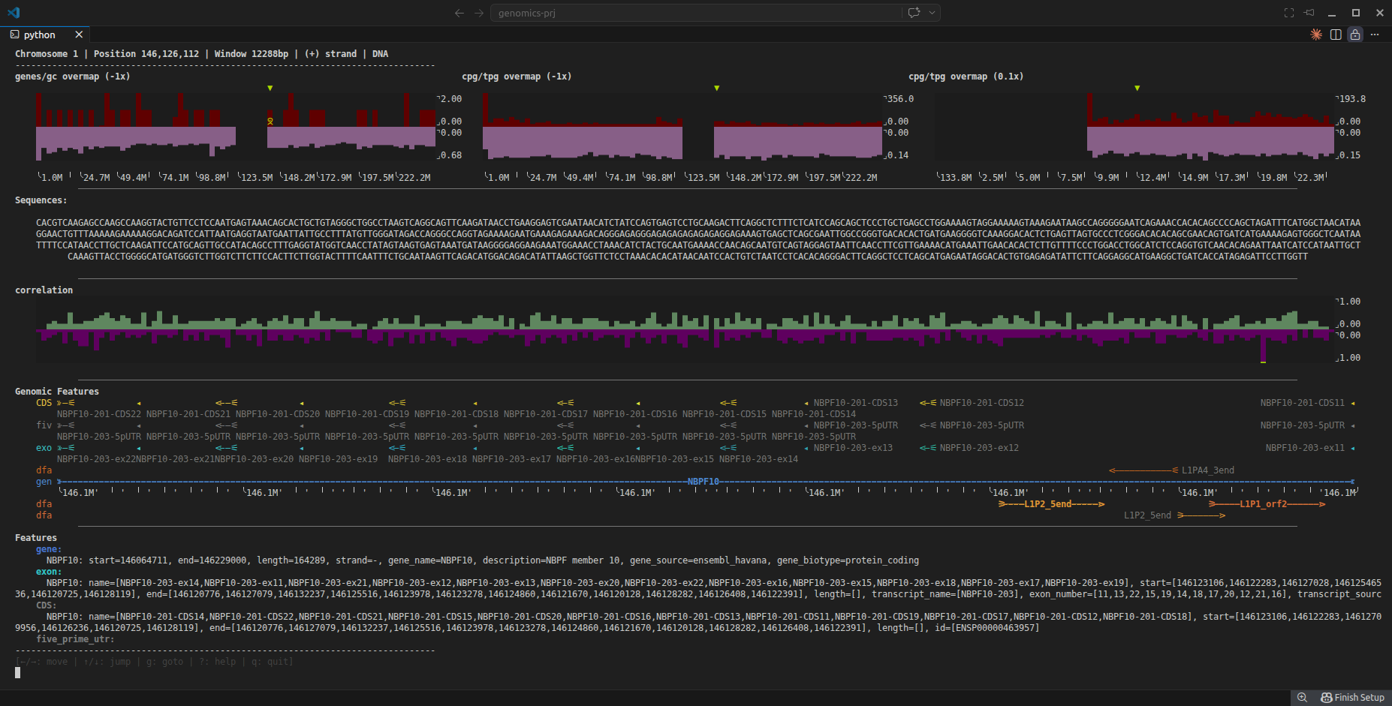
Task: Click the L1PA4_3end repeat label
Action: tap(1208, 470)
